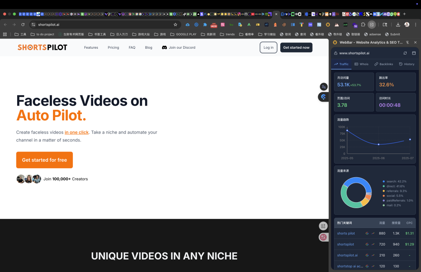Image resolution: width=421 pixels, height=272 pixels.
Task: Open the Pricing nav link
Action: click(x=113, y=48)
